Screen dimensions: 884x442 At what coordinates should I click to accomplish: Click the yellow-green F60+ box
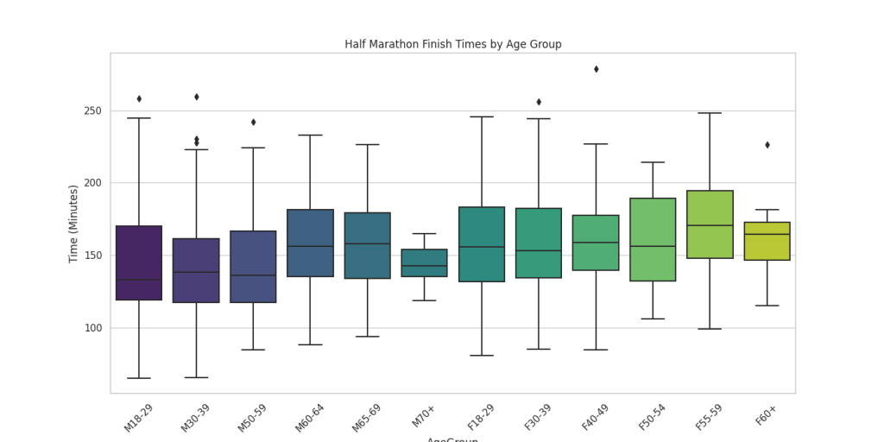[x=767, y=241]
